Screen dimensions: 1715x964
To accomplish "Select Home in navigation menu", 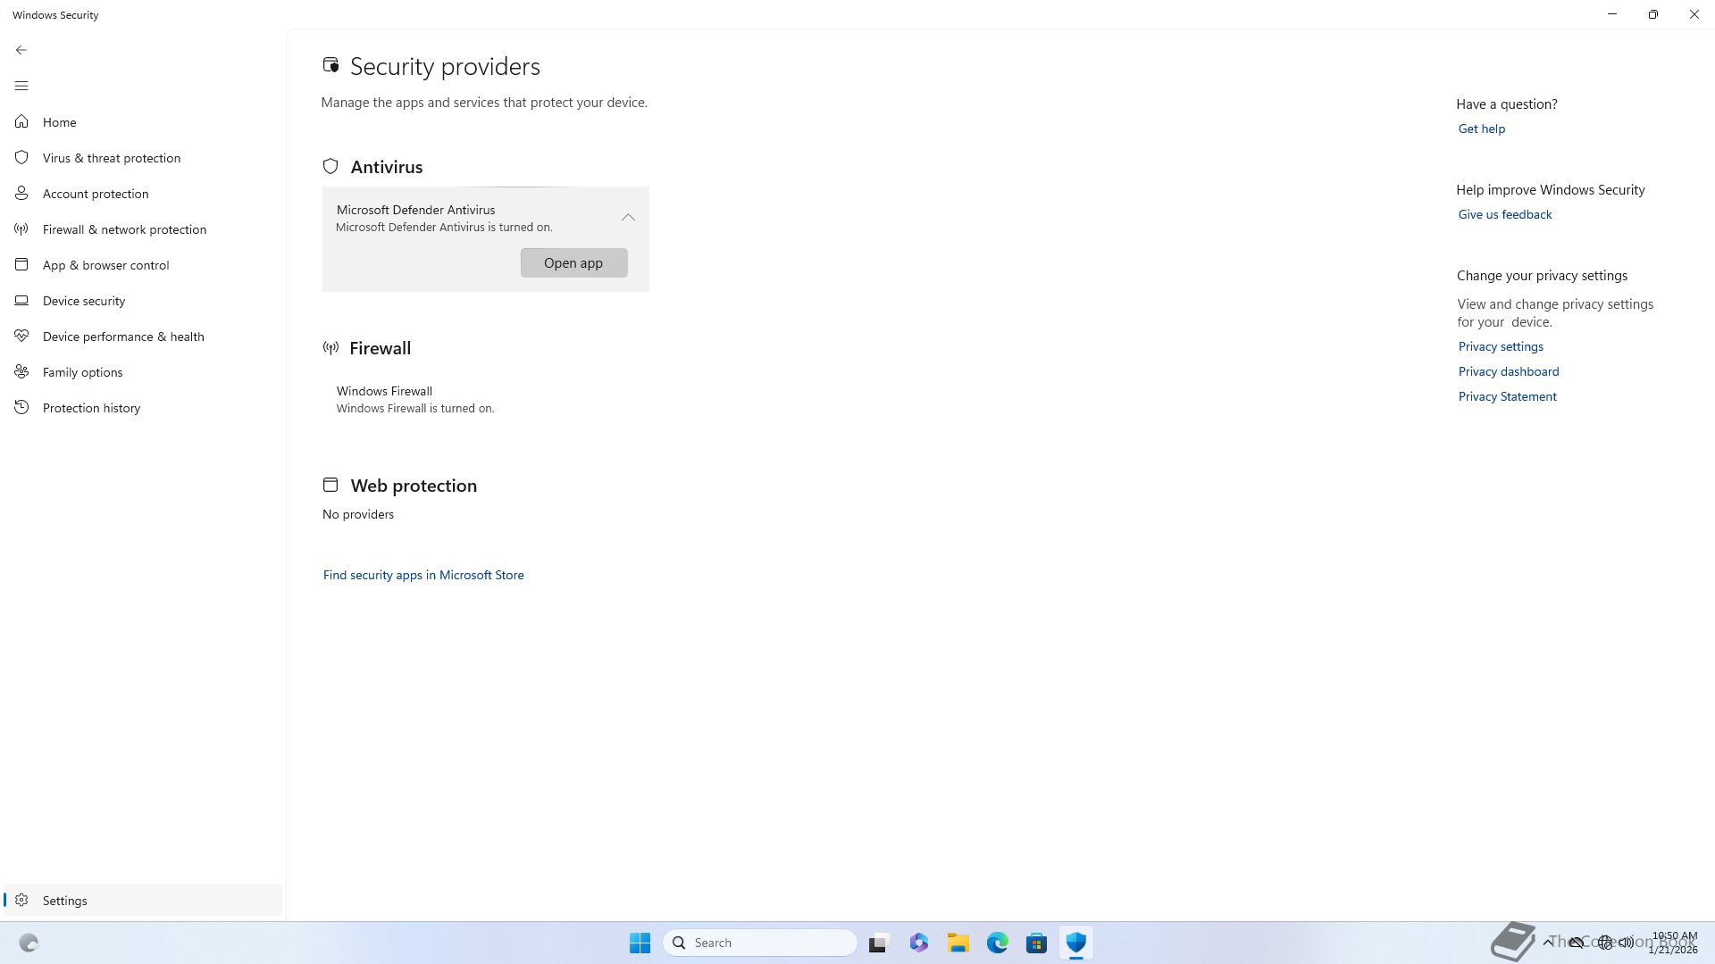I will [59, 122].
